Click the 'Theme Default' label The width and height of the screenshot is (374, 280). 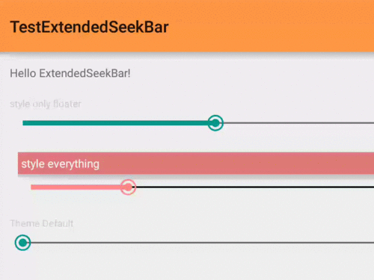(42, 223)
